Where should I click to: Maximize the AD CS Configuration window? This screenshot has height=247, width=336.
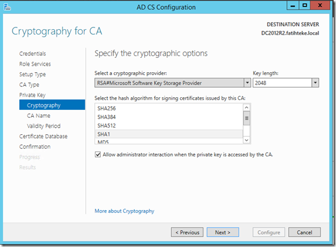[x=304, y=5]
